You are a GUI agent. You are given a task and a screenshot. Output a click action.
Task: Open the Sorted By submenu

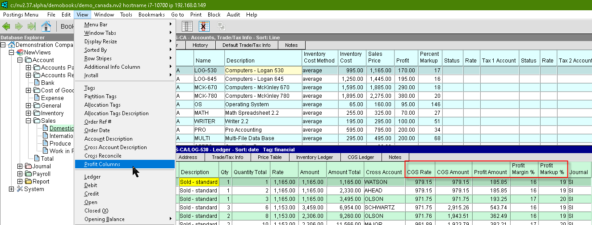pyautogui.click(x=96, y=50)
